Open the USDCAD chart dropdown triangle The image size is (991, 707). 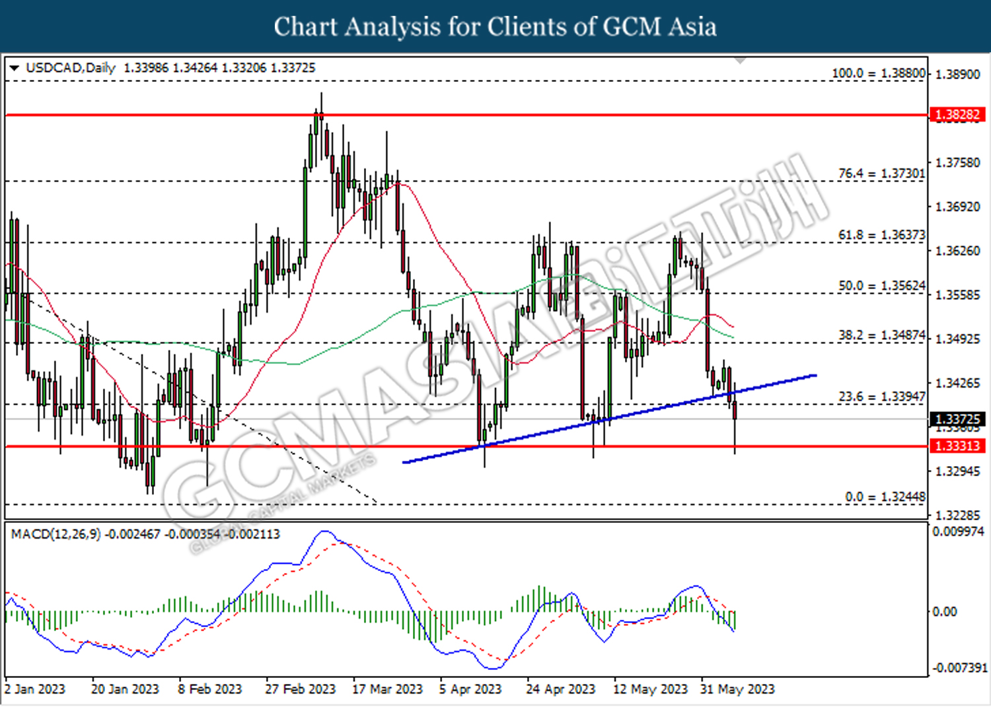15,68
